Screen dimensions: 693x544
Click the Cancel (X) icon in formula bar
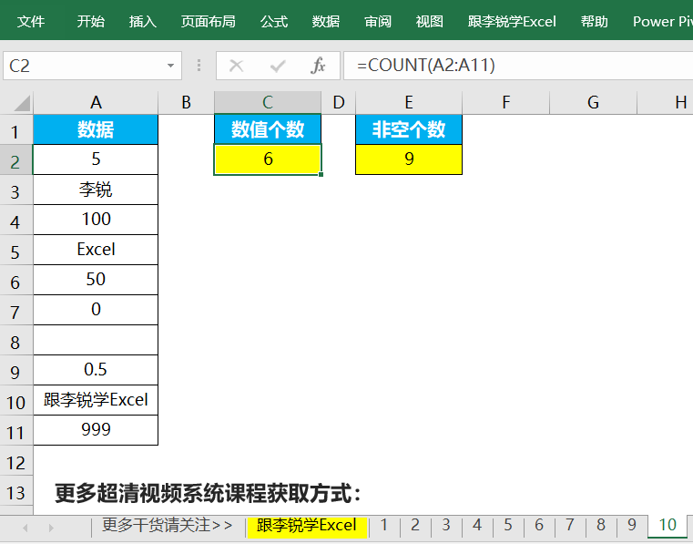pos(237,66)
